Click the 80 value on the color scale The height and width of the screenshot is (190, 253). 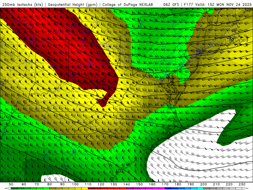49,184
